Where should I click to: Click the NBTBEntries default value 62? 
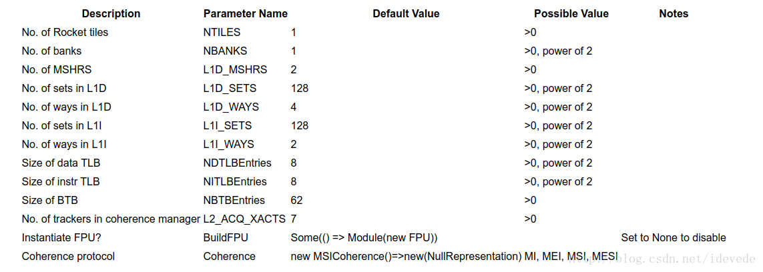(296, 200)
